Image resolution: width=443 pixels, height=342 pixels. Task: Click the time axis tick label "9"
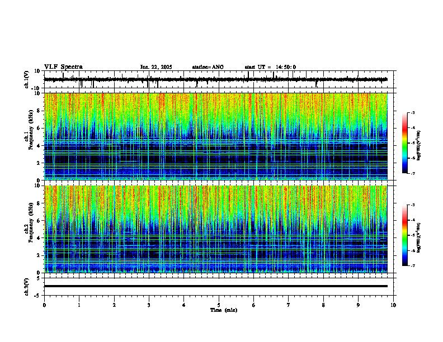[358, 305]
